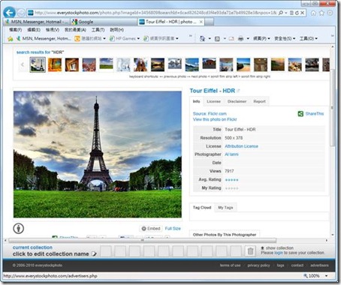Click the photographer Al Ianni link
The image size is (341, 285).
(231, 154)
